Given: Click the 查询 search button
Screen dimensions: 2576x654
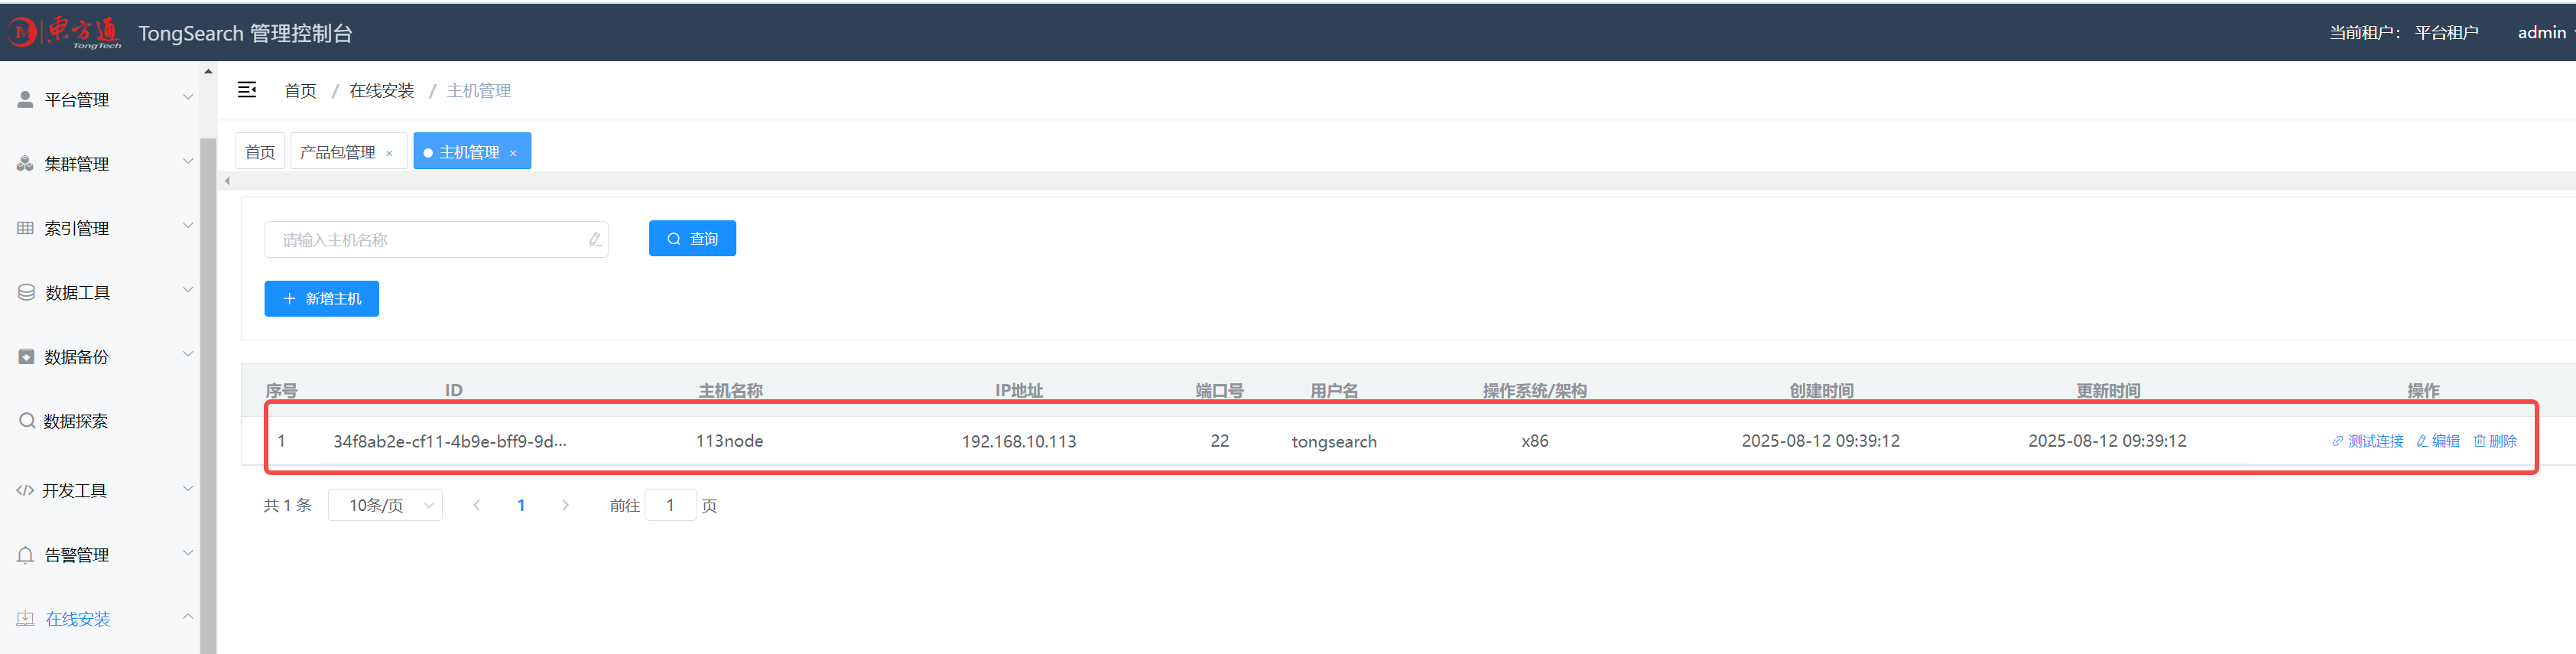Looking at the screenshot, I should point(692,238).
